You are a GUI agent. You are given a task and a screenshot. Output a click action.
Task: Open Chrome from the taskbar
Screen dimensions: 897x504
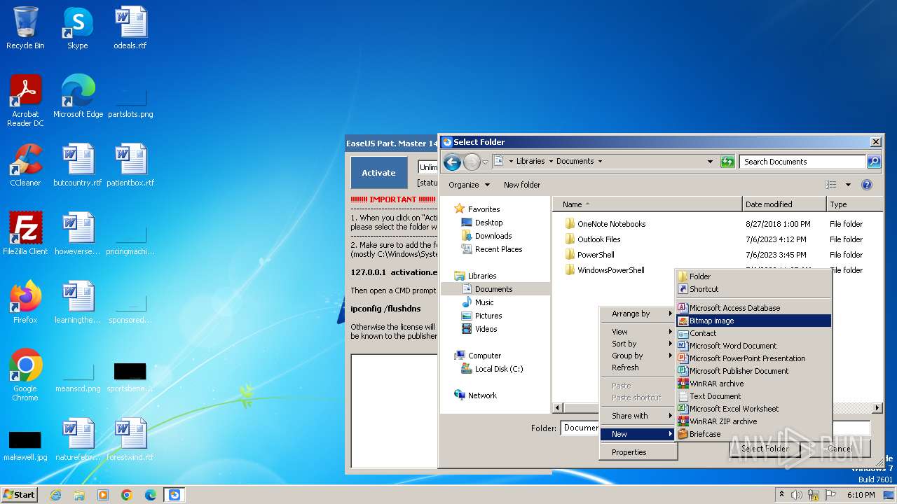pos(127,495)
